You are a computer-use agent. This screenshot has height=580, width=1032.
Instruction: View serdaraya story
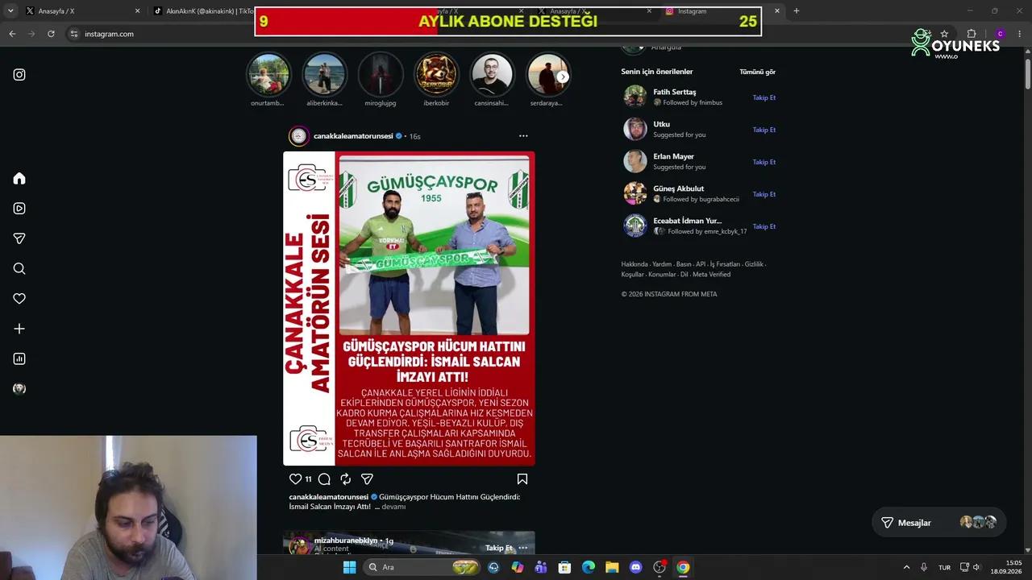pyautogui.click(x=547, y=75)
